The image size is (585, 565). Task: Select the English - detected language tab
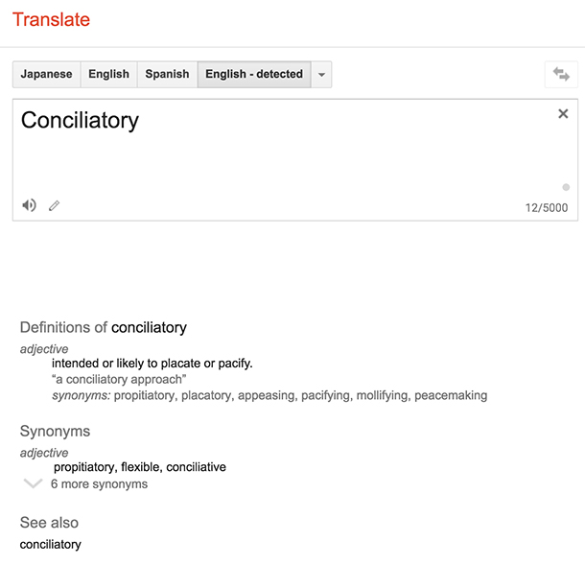click(x=254, y=74)
